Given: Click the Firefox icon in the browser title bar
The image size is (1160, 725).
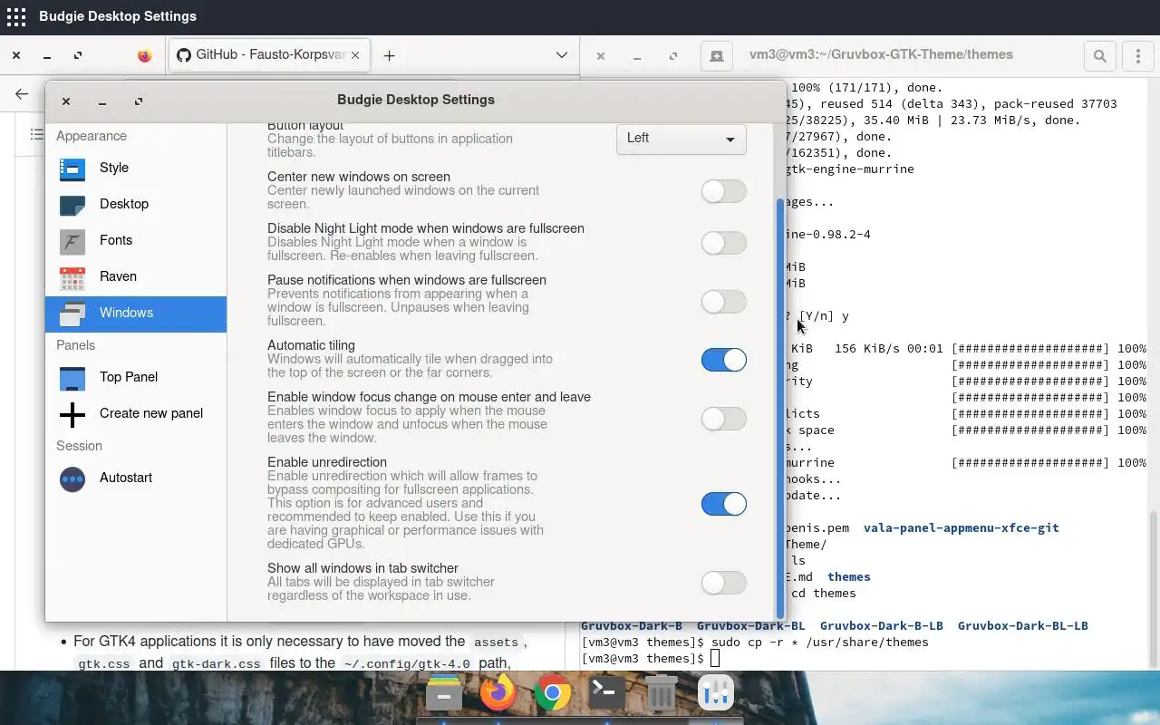Looking at the screenshot, I should [145, 55].
